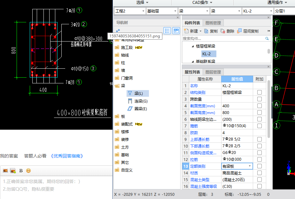
Task: Click the 新建 new component icon
Action: [x=186, y=31]
